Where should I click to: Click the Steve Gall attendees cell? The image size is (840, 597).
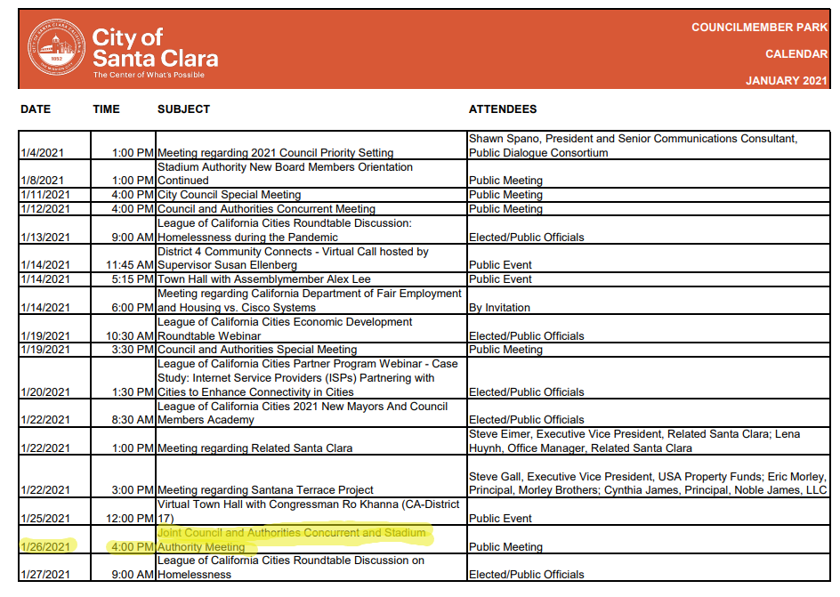[649, 476]
